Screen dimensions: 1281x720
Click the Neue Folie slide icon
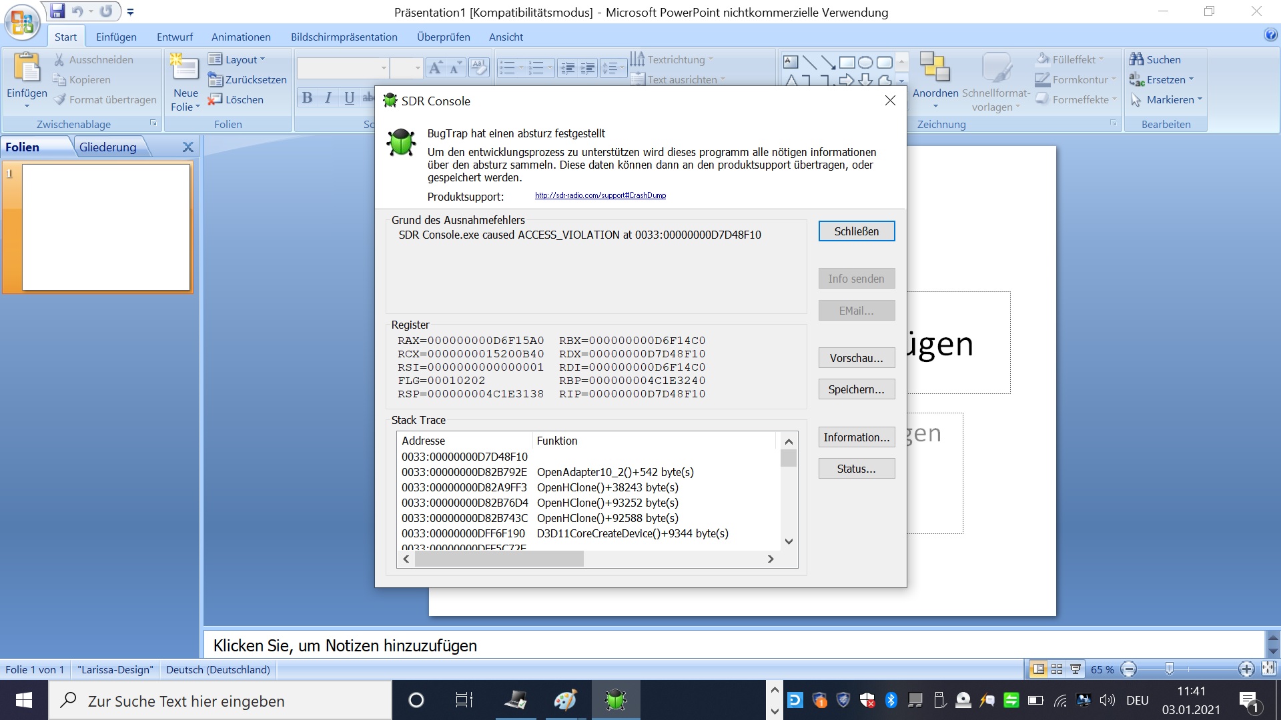[185, 67]
